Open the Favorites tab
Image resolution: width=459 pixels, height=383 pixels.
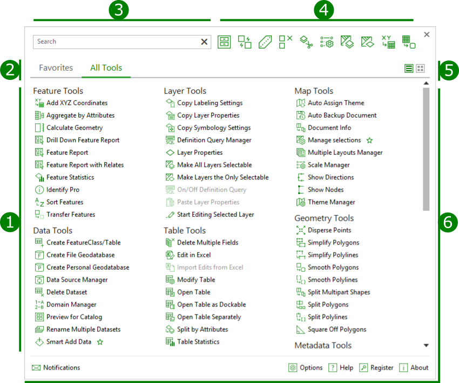click(56, 68)
